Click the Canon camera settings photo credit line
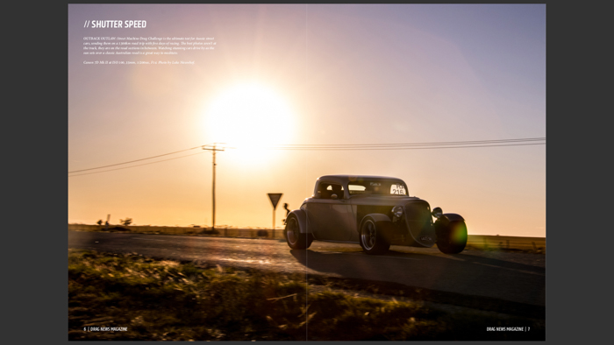 click(139, 62)
